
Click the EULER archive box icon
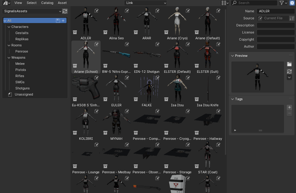click(105, 99)
